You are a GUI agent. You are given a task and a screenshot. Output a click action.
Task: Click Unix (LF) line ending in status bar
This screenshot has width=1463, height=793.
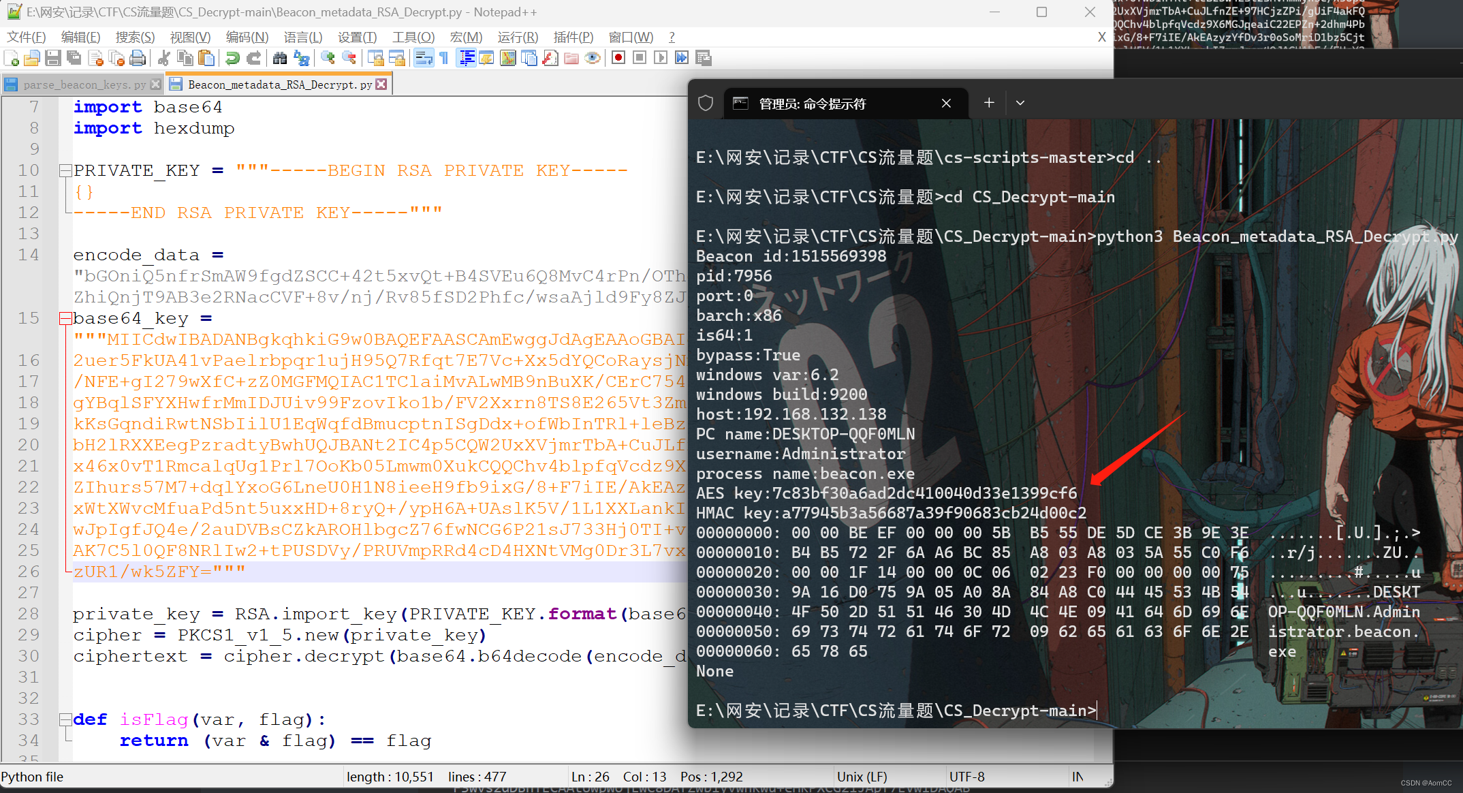[862, 777]
